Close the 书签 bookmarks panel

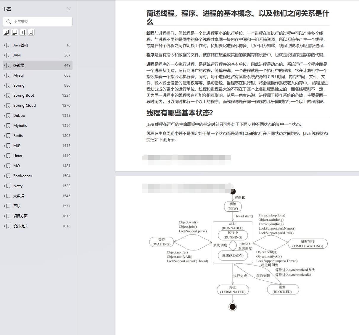[69, 9]
